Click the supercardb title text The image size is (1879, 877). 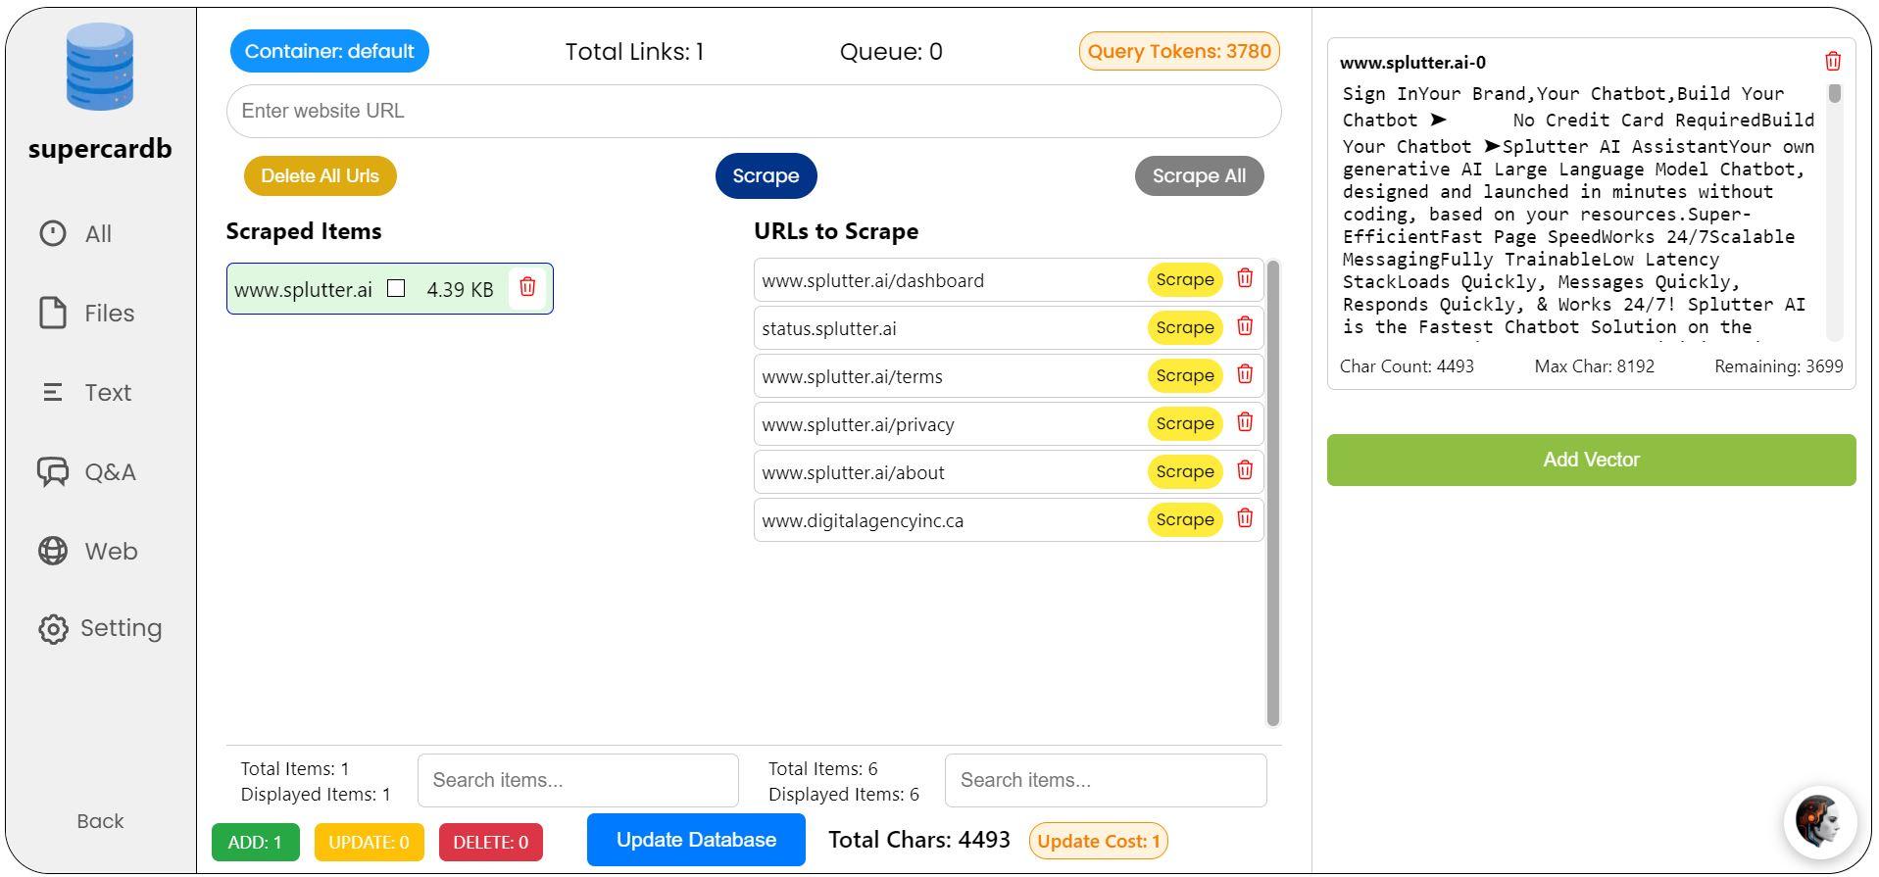100,149
